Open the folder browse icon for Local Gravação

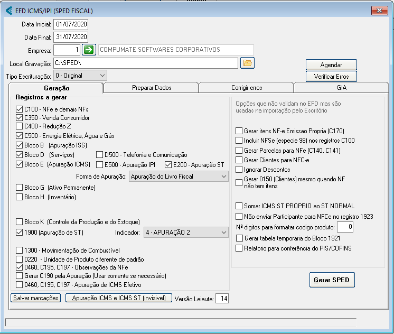tap(247, 63)
